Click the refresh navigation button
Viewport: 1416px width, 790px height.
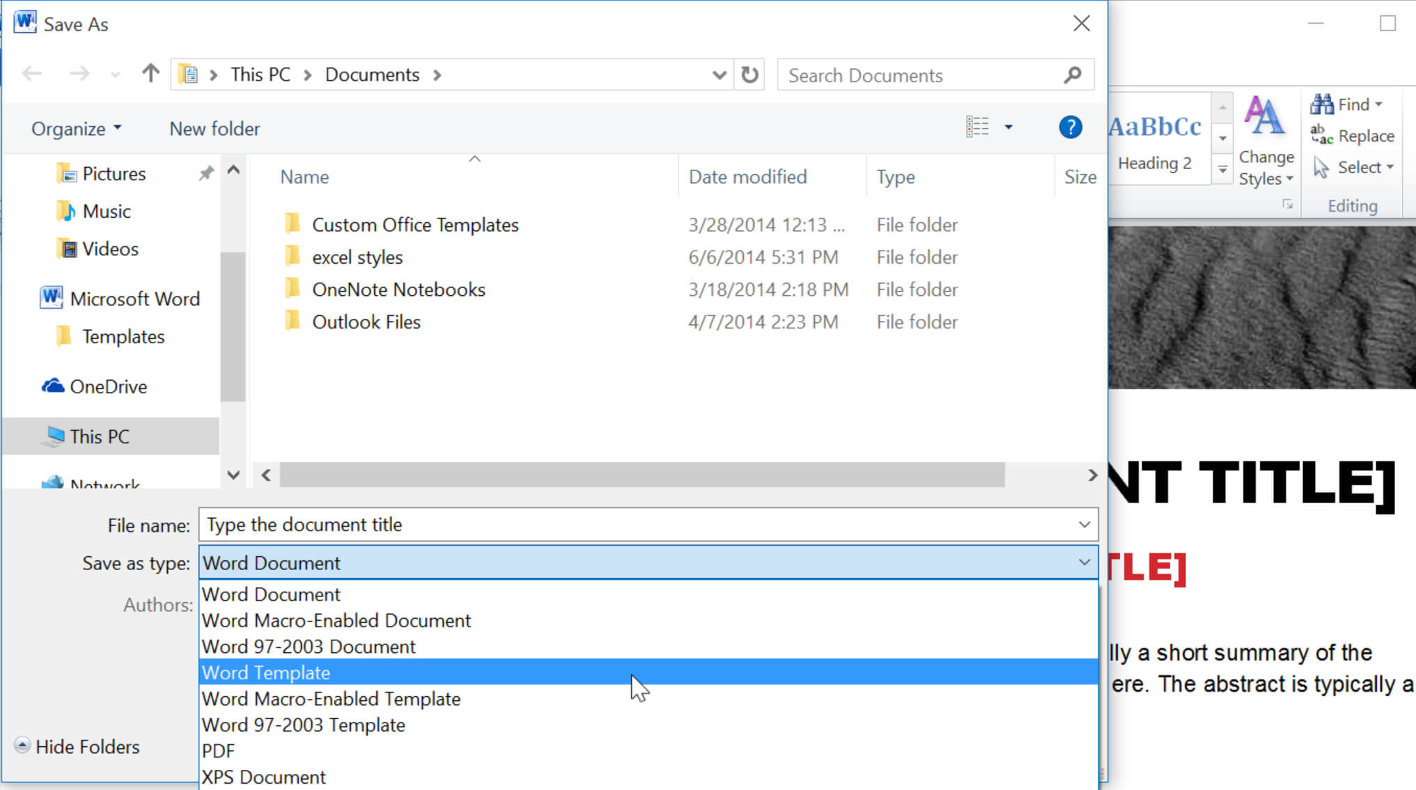coord(749,74)
